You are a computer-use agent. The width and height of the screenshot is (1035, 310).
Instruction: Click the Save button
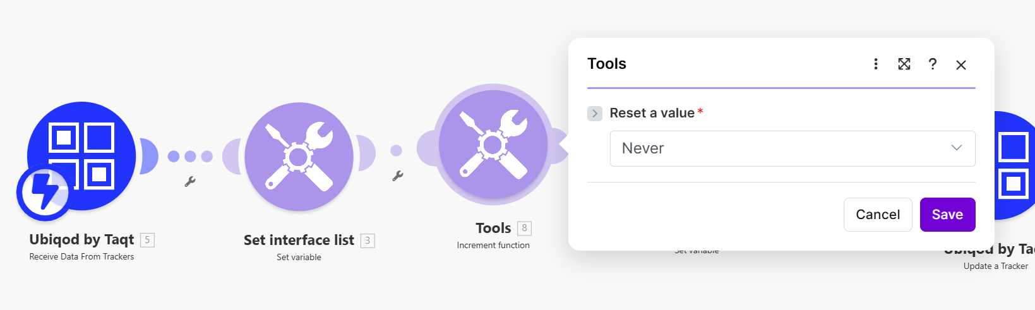pyautogui.click(x=947, y=215)
